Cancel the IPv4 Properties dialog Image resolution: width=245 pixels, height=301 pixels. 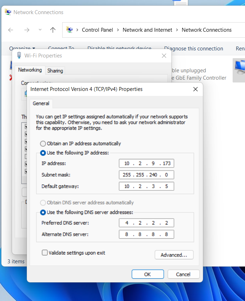point(183,274)
